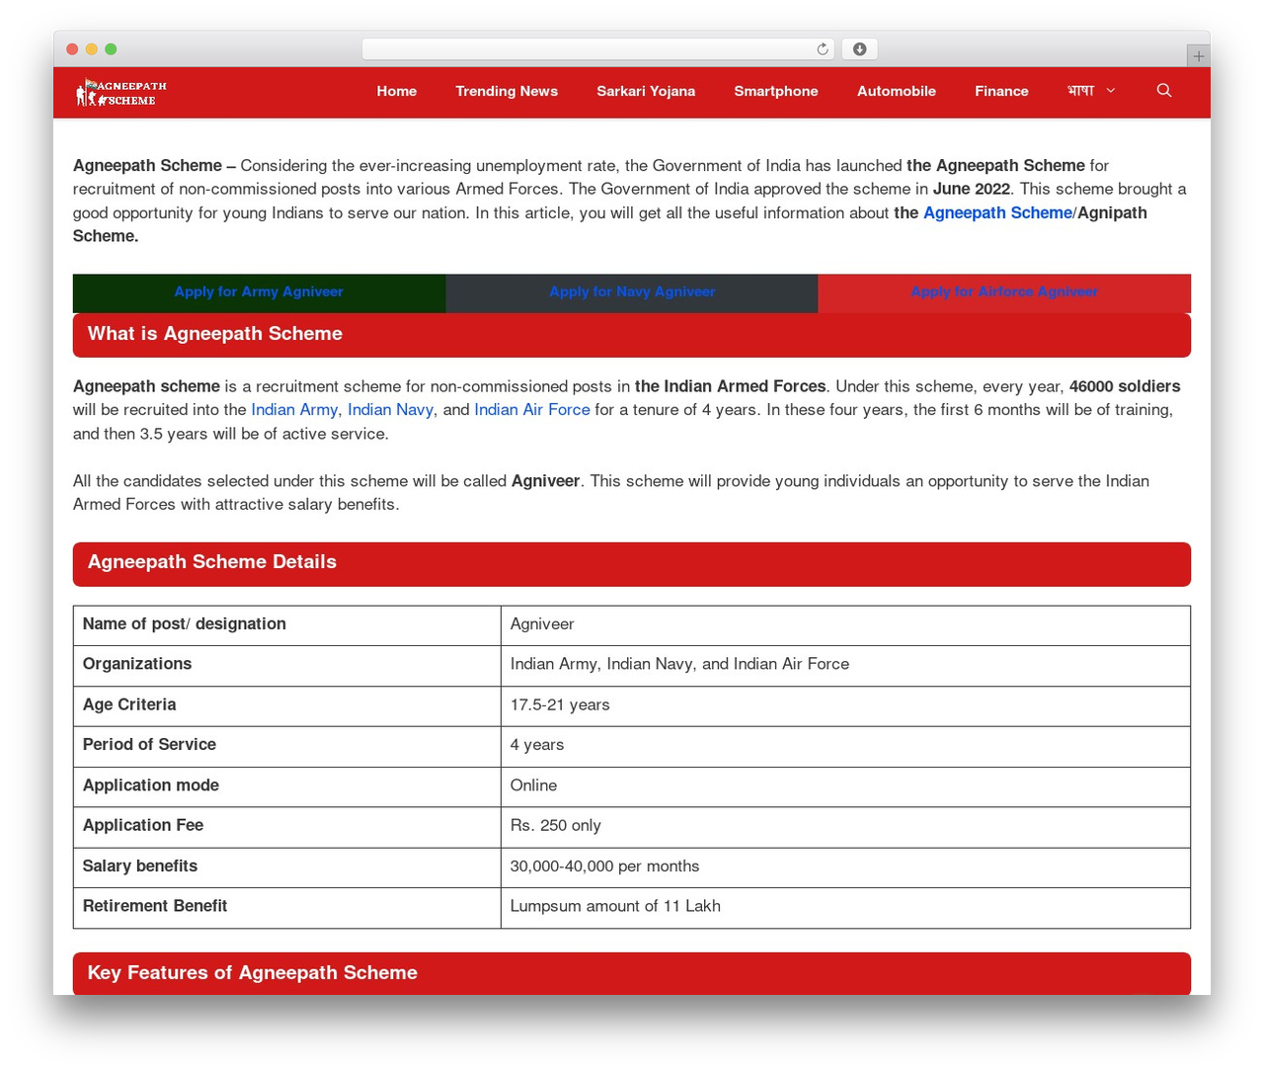Viewport: 1264px width, 1071px height.
Task: Click Apply for Navy Agniveer button
Action: pos(632,292)
